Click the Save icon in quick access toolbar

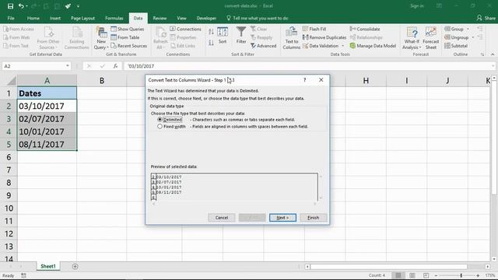pos(10,6)
